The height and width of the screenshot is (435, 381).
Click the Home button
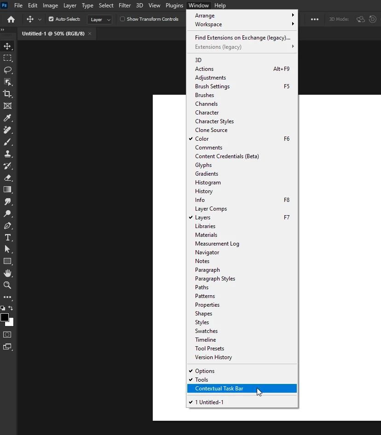(11, 19)
